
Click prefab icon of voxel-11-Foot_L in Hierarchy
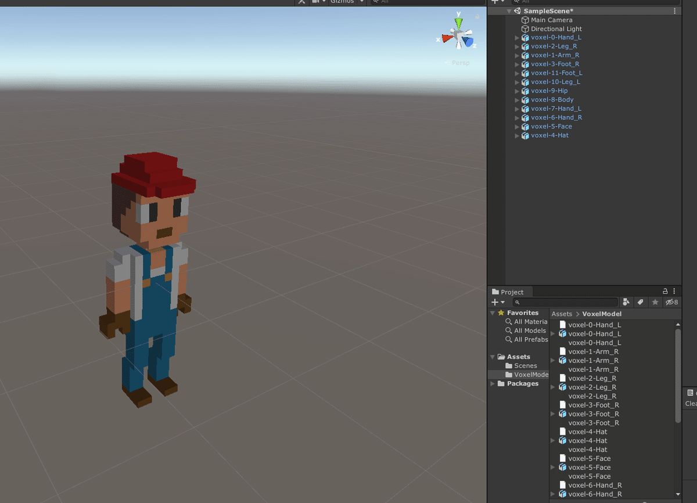pyautogui.click(x=526, y=73)
